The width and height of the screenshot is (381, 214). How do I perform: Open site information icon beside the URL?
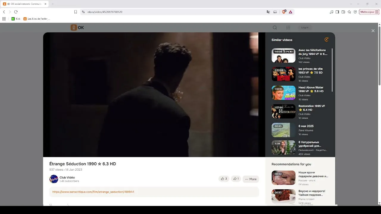pos(83,12)
